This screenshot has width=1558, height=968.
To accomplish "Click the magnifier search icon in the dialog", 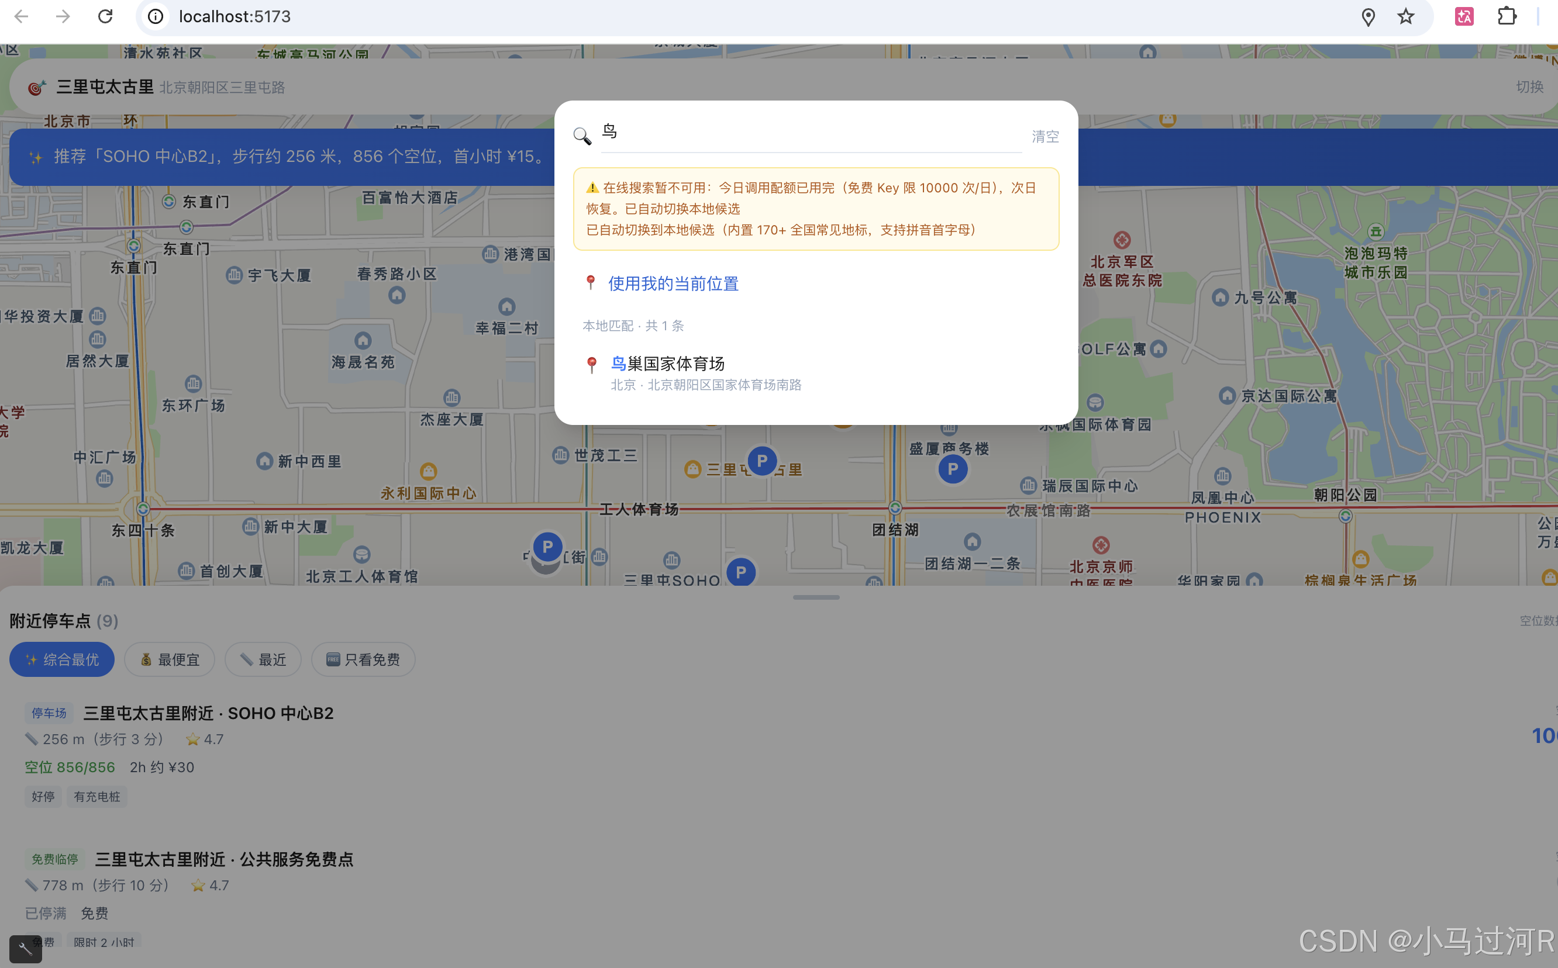I will (582, 136).
